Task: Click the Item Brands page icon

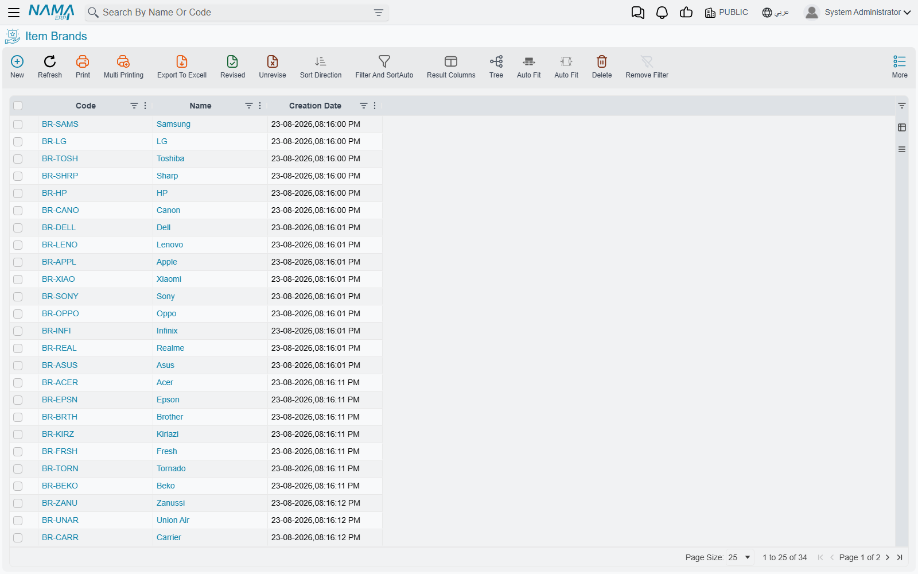Action: pyautogui.click(x=13, y=36)
